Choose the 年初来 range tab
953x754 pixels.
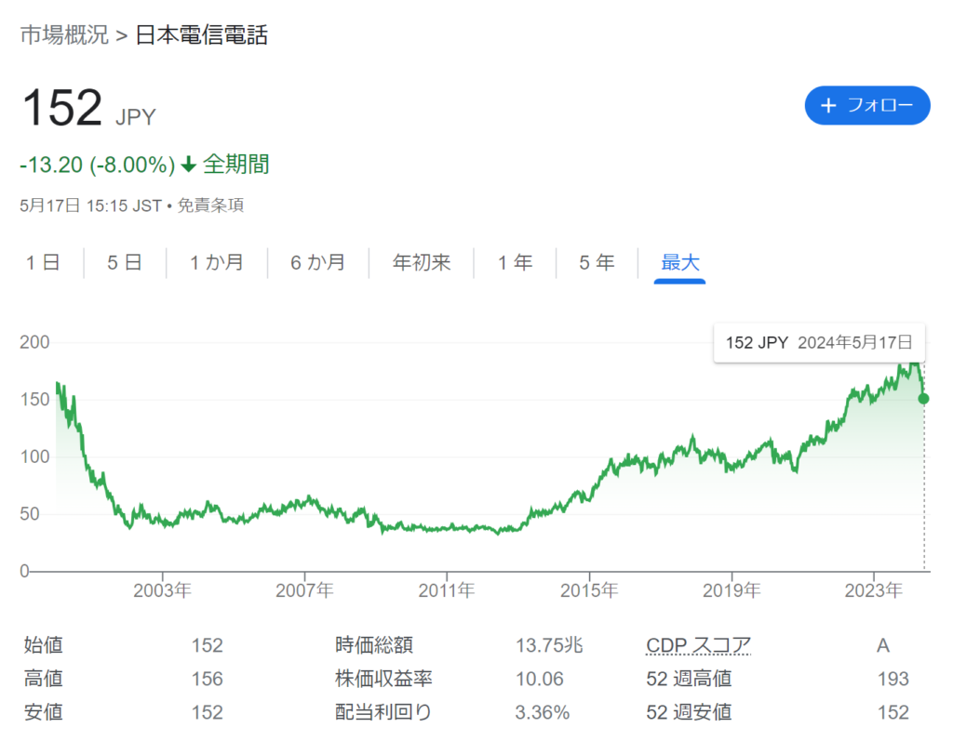[422, 262]
